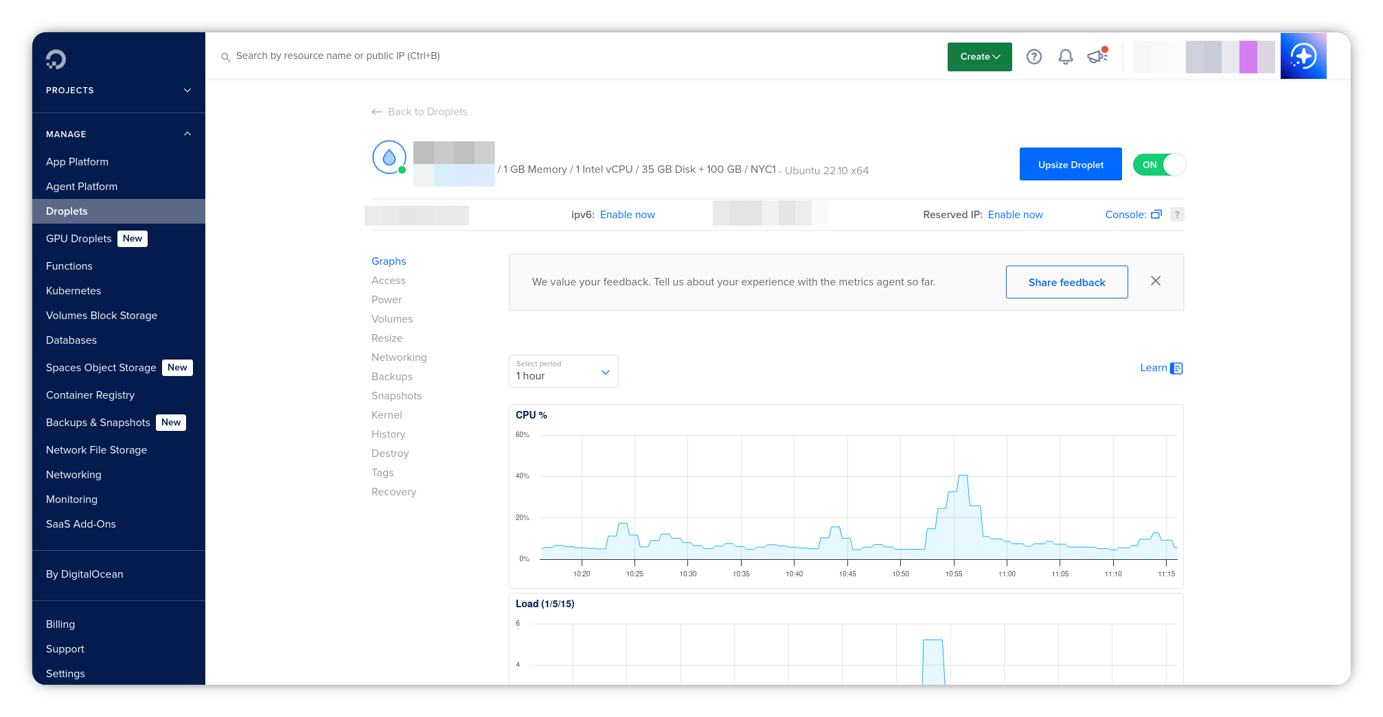
Task: Click the droplet avatar icon
Action: pos(389,158)
